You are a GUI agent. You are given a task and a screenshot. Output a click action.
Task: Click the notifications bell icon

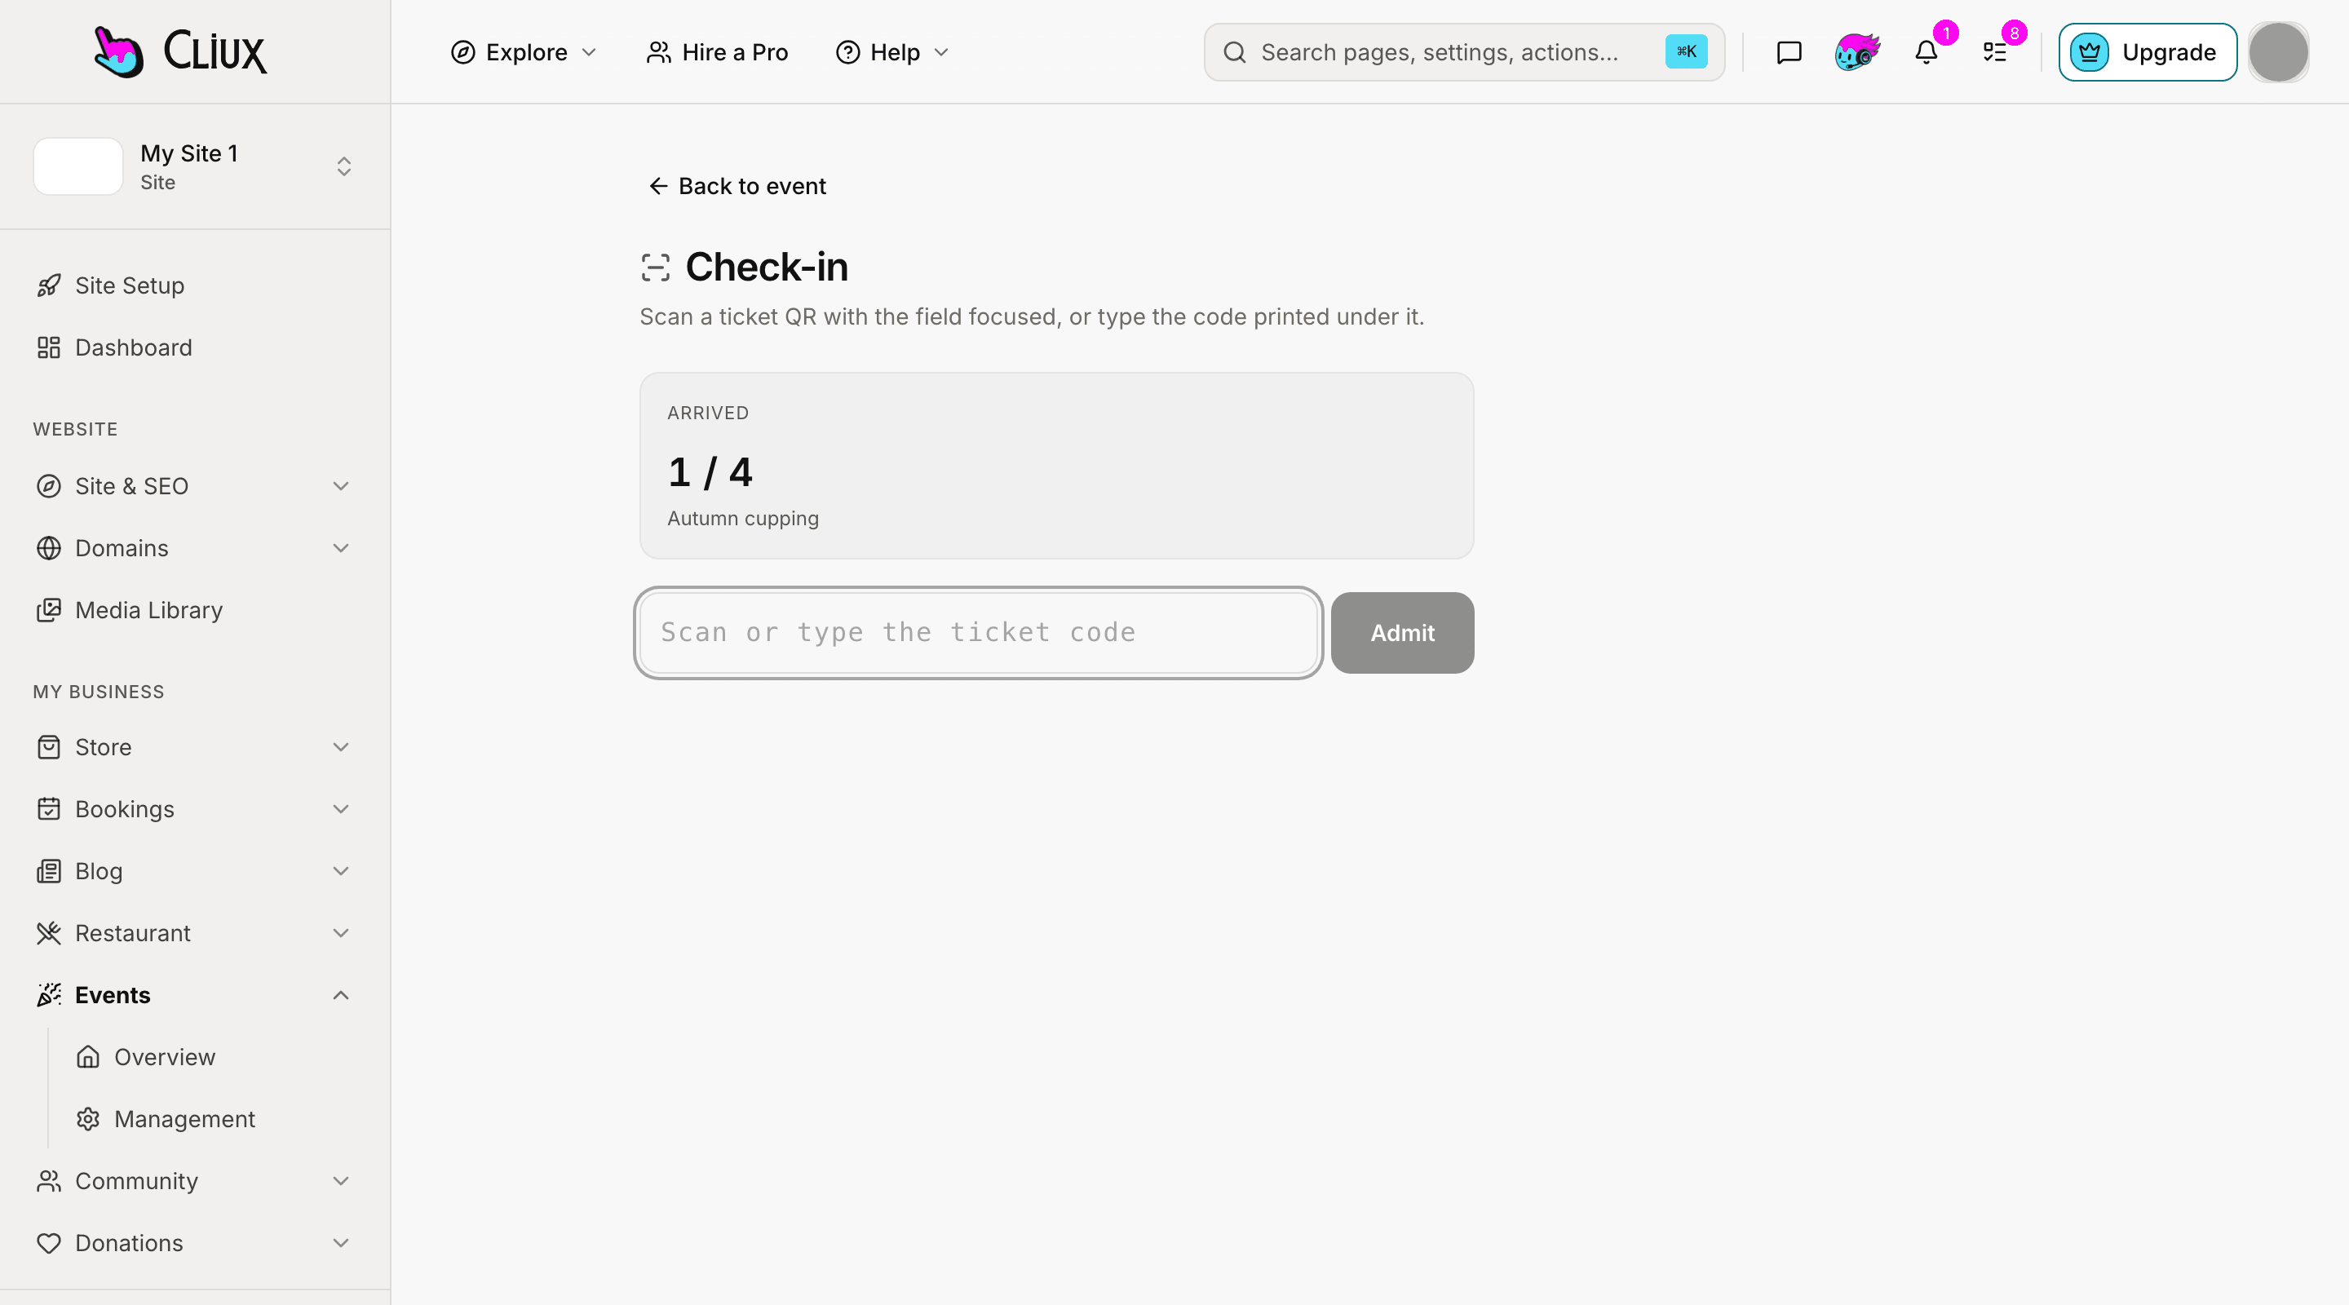1926,52
